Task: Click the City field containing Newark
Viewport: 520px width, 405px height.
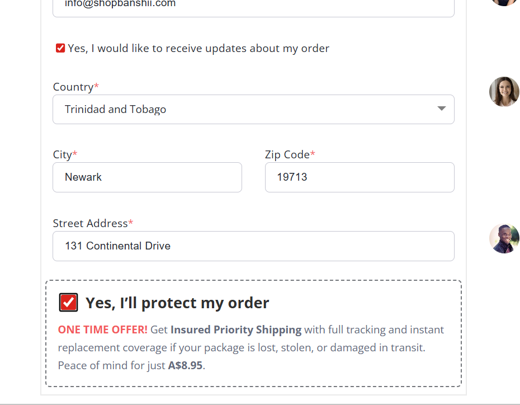Action: (147, 177)
